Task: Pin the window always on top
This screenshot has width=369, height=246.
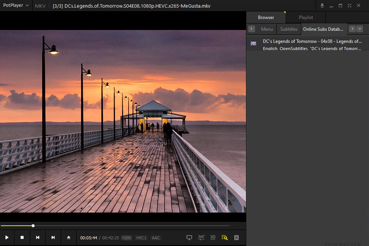Action: pos(322,6)
